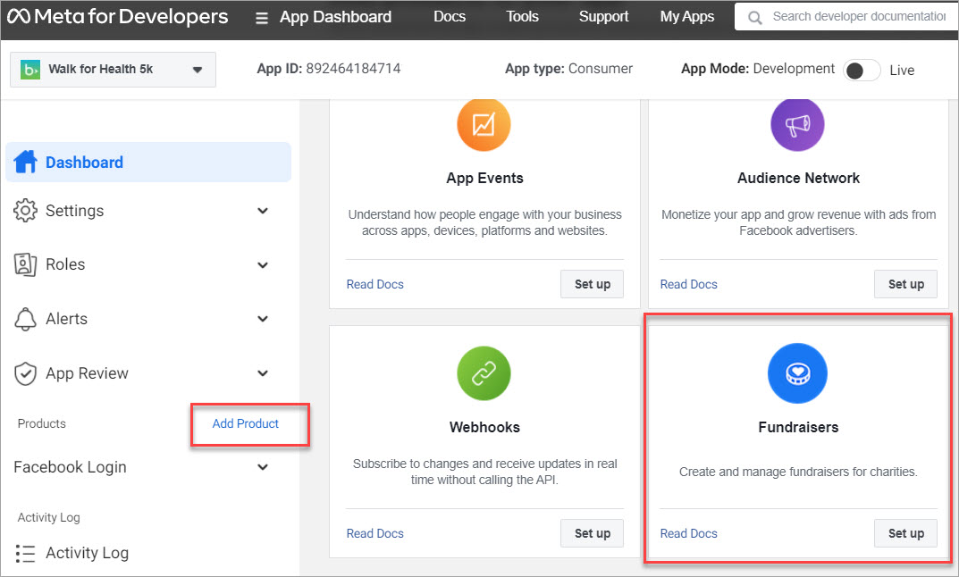Toggle App Mode to Live
Viewport: 959px width, 577px height.
click(x=862, y=71)
